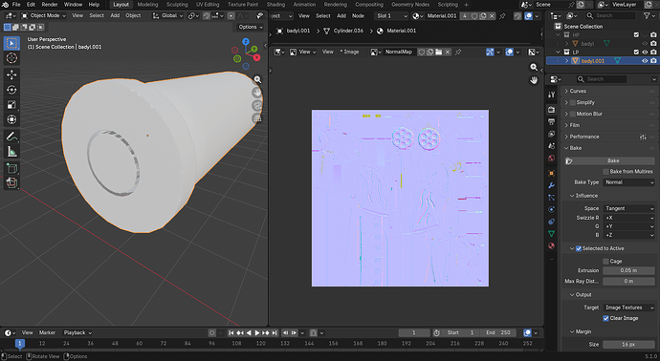The height and width of the screenshot is (361, 660).
Task: Switch to the Modeling workspace tab
Action: coord(147,5)
